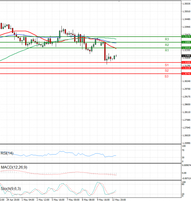
Task: Click the Stoch(9,6,3) indicator label
Action: (x=11, y=189)
